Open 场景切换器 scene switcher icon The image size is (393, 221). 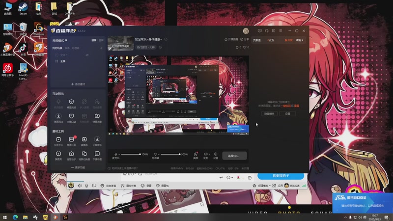coord(84,155)
